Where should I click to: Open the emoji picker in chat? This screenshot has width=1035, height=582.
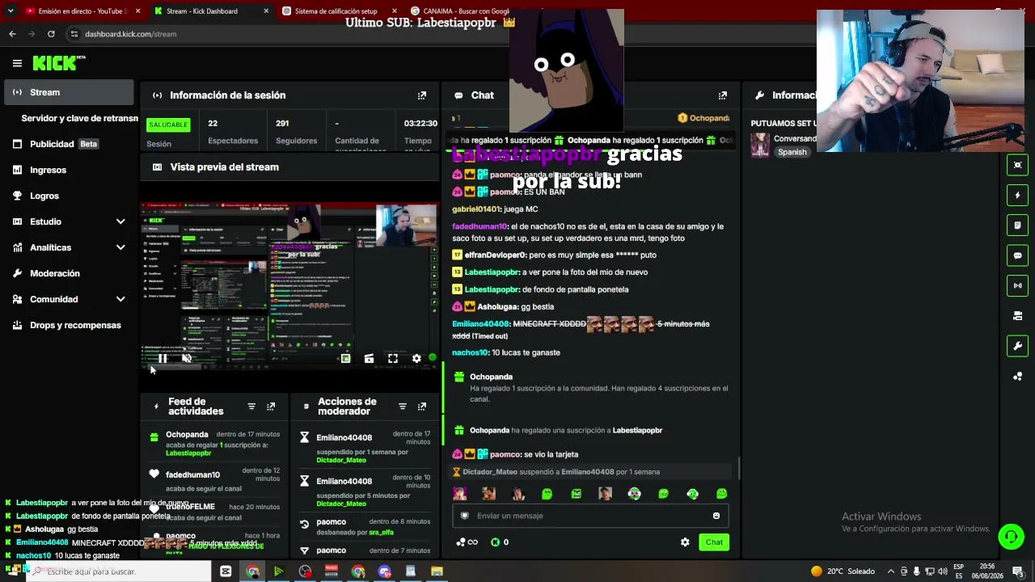click(716, 516)
